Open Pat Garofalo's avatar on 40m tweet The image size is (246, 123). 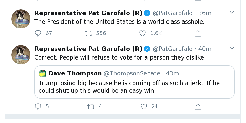pyautogui.click(x=21, y=55)
